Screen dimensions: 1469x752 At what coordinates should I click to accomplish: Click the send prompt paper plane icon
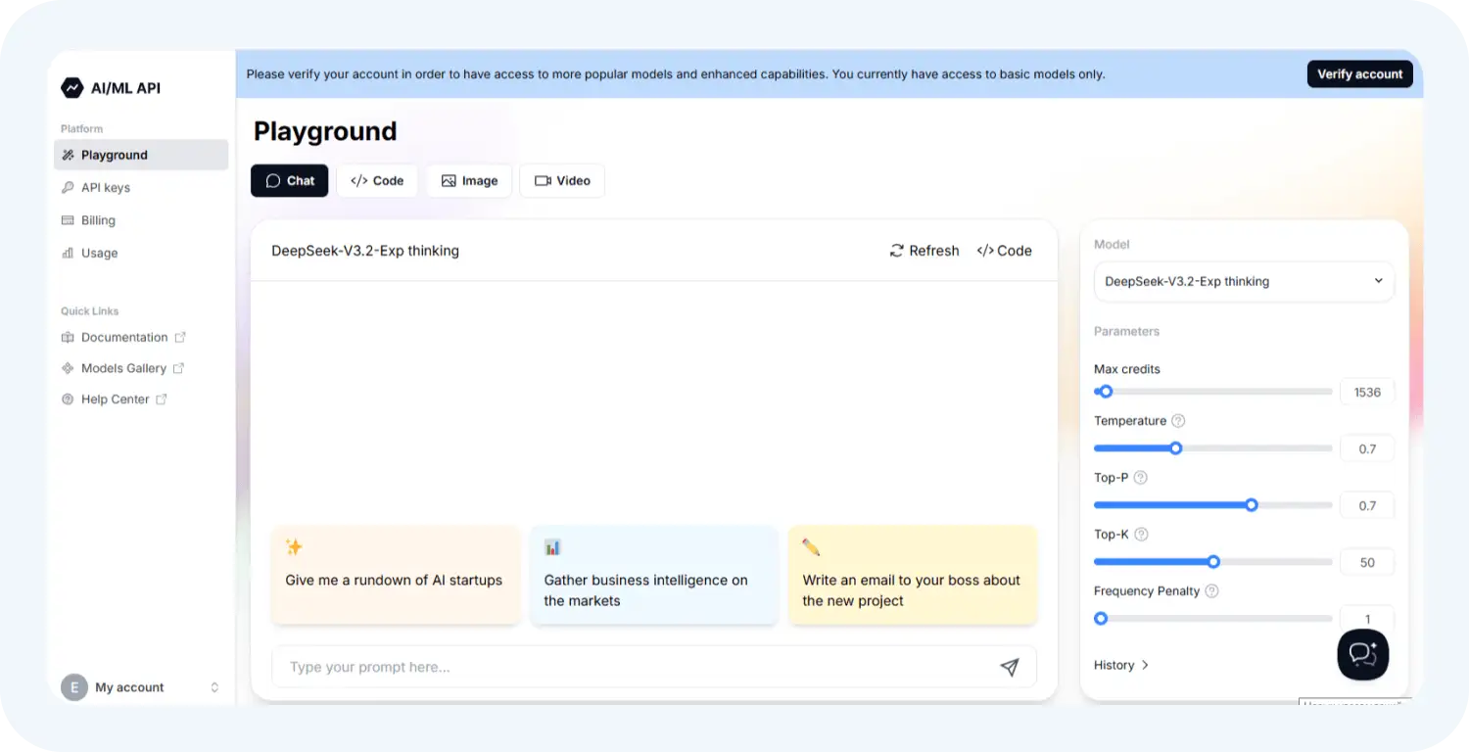coord(1009,667)
